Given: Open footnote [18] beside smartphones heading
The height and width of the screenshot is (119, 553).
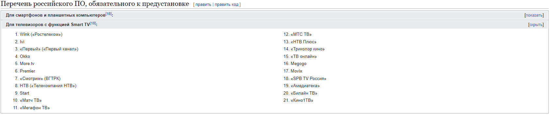Looking at the screenshot, I should tap(108, 14).
